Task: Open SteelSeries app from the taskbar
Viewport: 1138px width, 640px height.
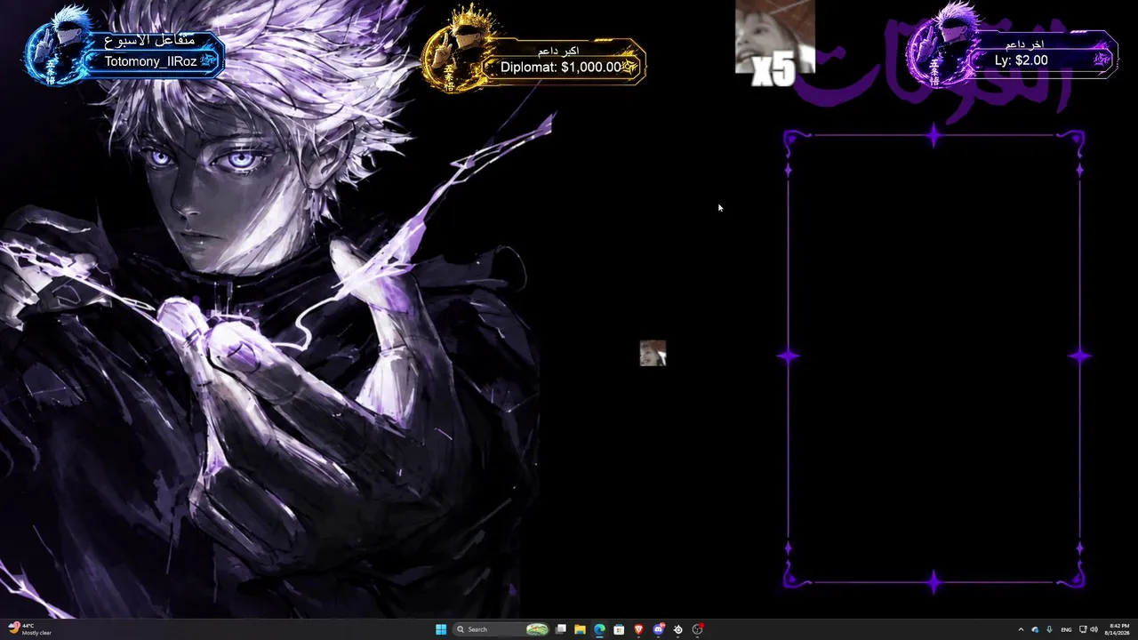Action: pyautogui.click(x=677, y=629)
